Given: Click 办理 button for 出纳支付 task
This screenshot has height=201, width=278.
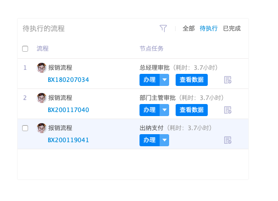Looking at the screenshot, I should [150, 140].
